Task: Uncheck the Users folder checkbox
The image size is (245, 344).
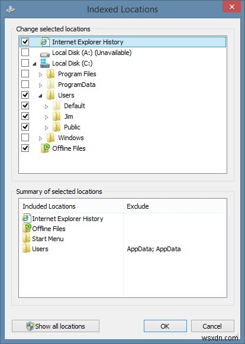Action: coord(25,95)
